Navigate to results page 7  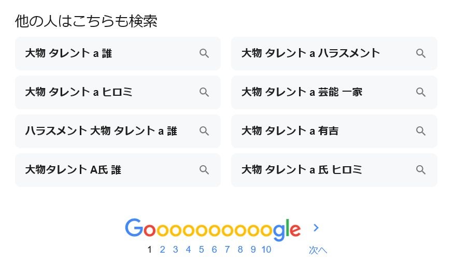coord(227,250)
